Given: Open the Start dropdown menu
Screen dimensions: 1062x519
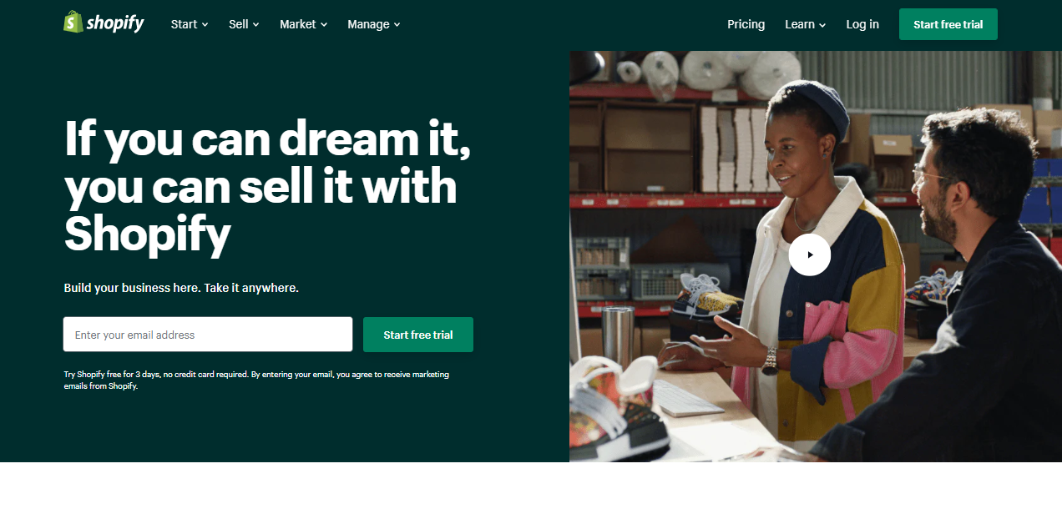Looking at the screenshot, I should (190, 24).
